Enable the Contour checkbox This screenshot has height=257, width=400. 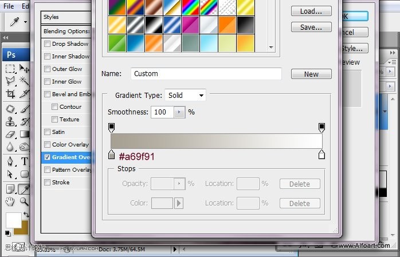click(x=54, y=106)
